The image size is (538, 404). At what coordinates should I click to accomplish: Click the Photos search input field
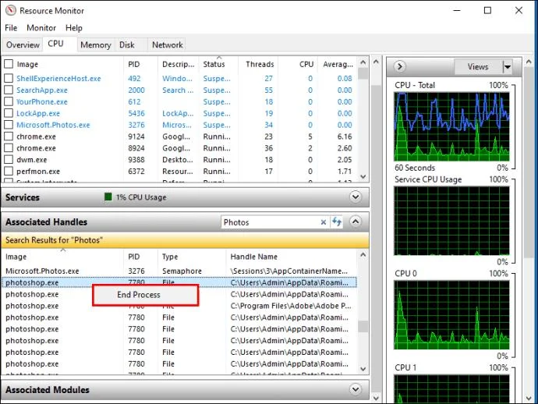pos(271,222)
